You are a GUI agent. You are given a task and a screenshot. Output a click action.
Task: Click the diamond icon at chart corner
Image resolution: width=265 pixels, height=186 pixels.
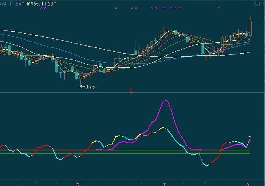pos(256,4)
